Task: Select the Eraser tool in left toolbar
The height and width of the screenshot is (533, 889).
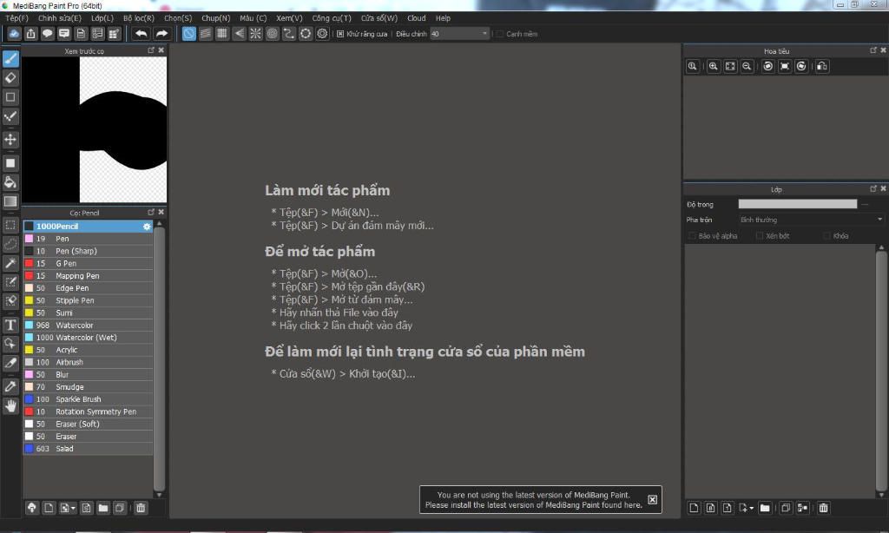Action: point(10,78)
